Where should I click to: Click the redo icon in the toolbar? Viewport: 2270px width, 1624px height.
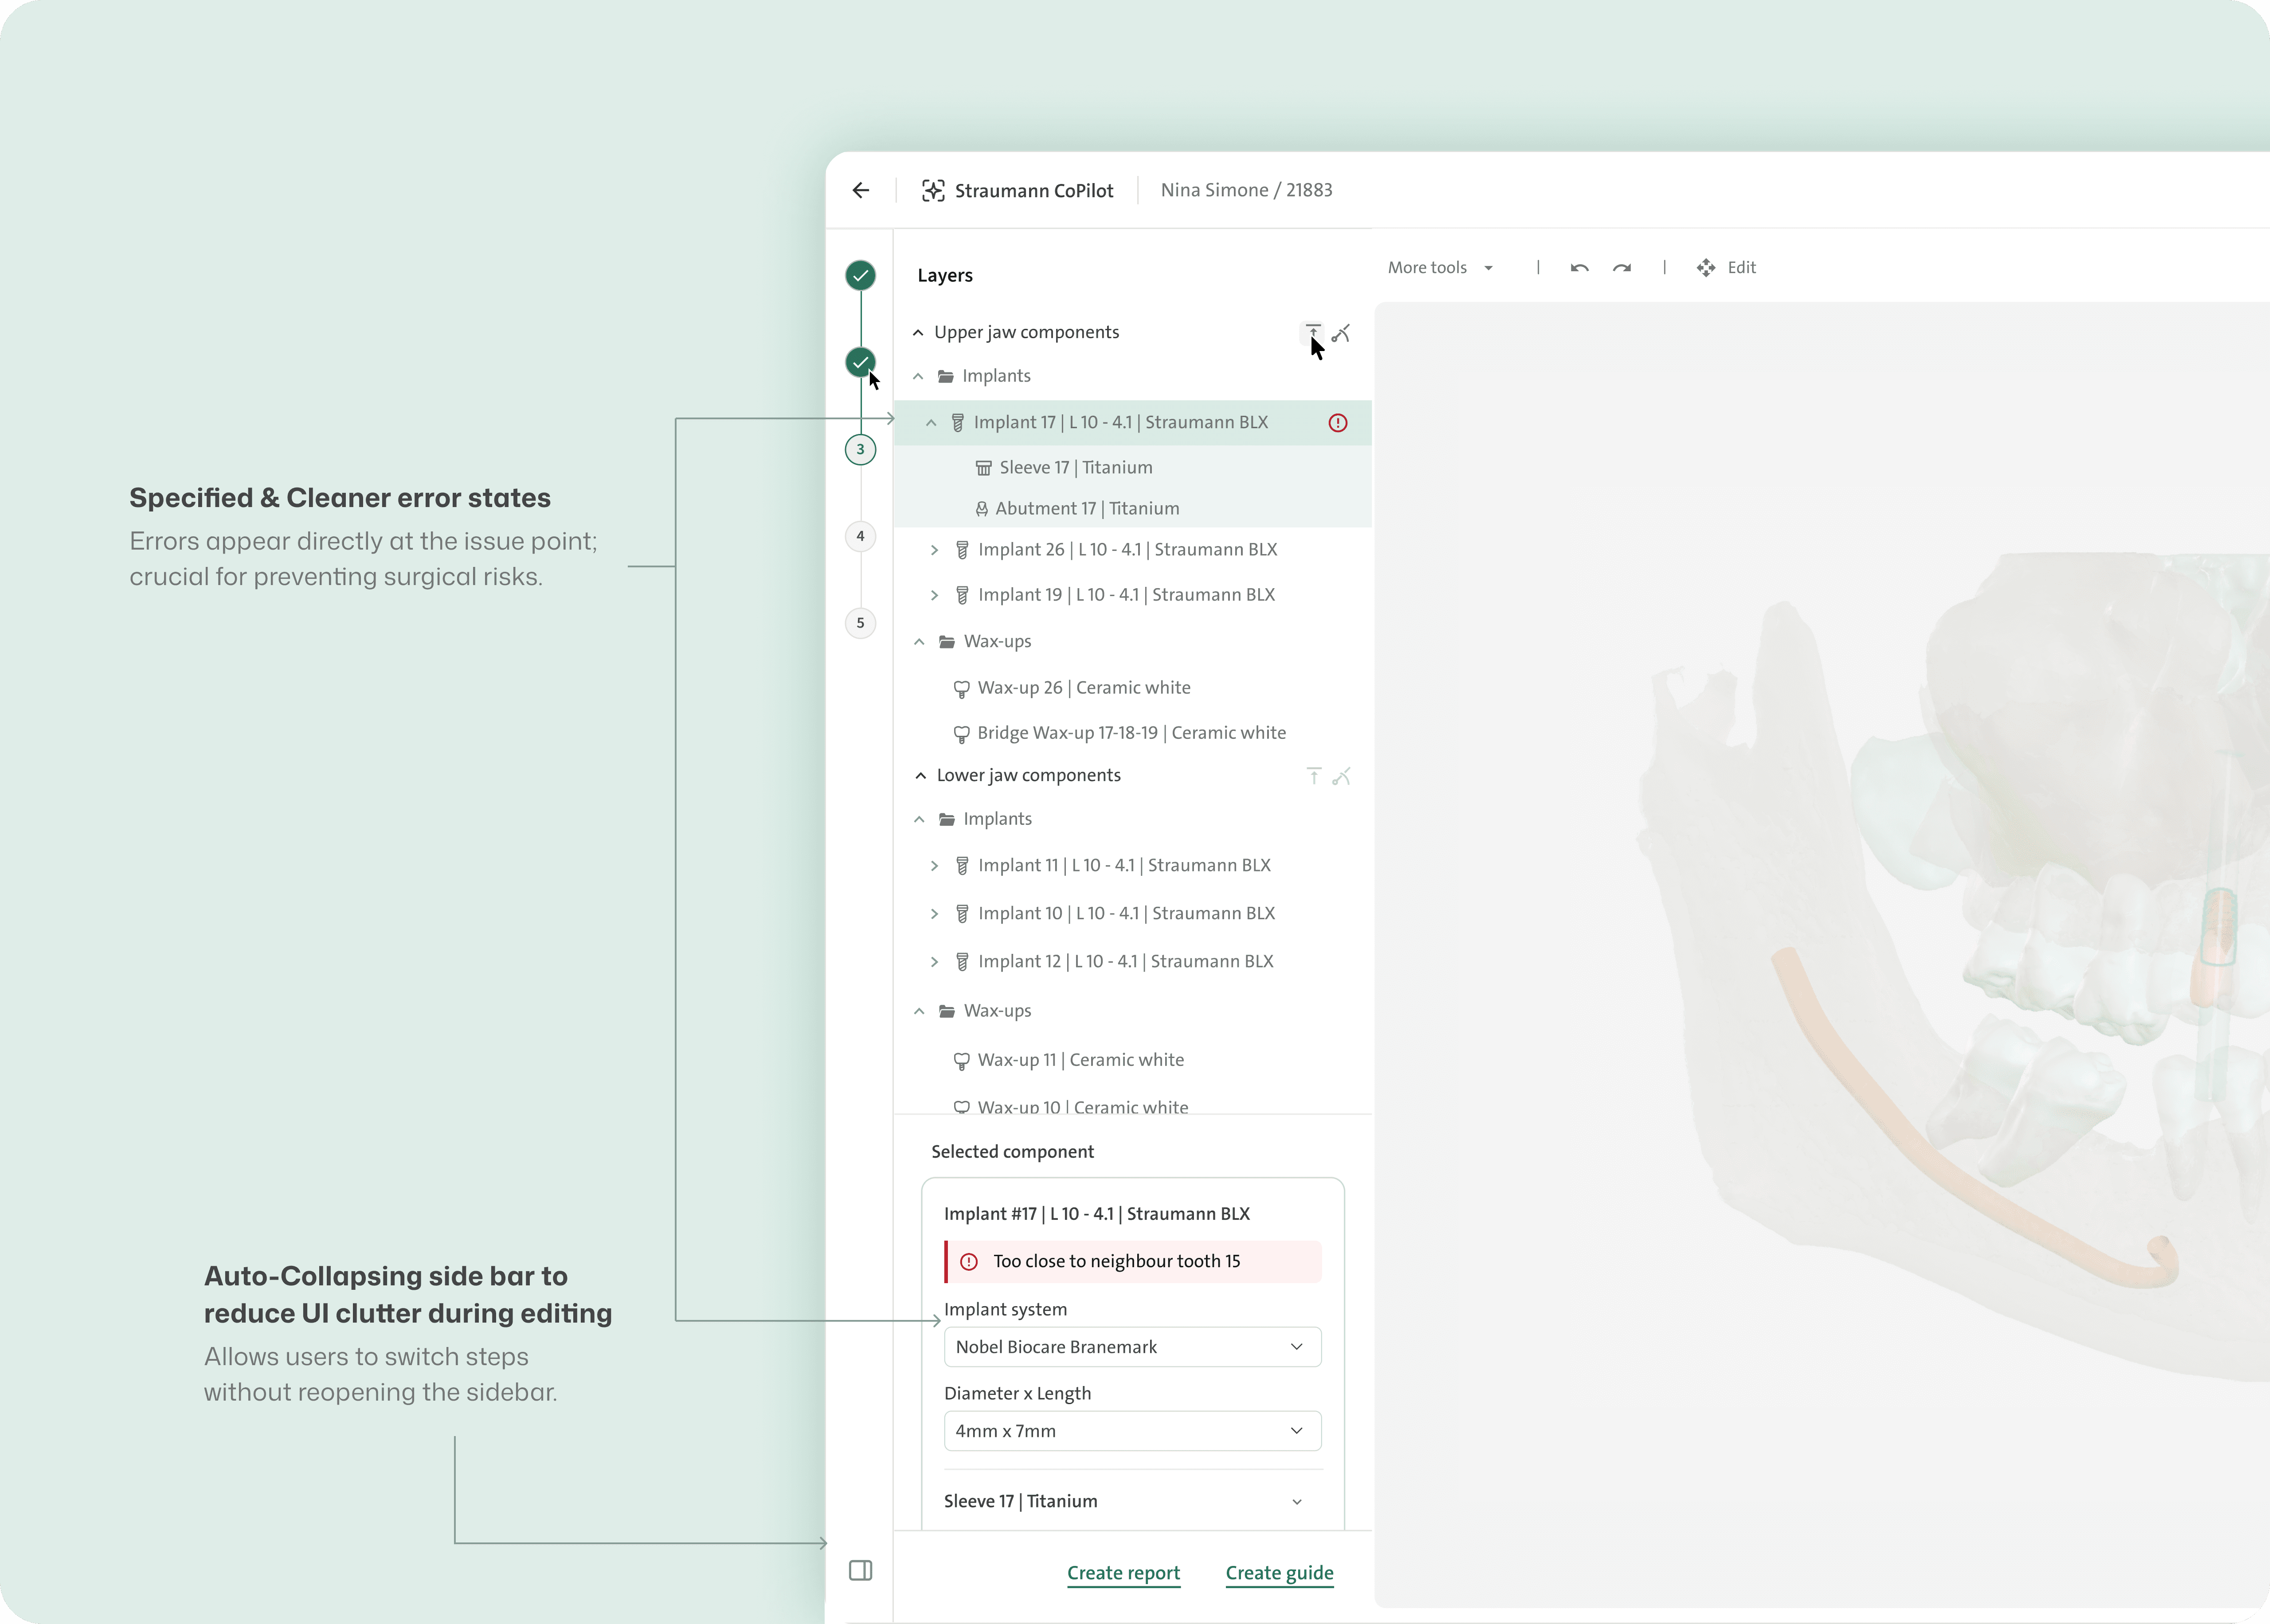pyautogui.click(x=1622, y=268)
